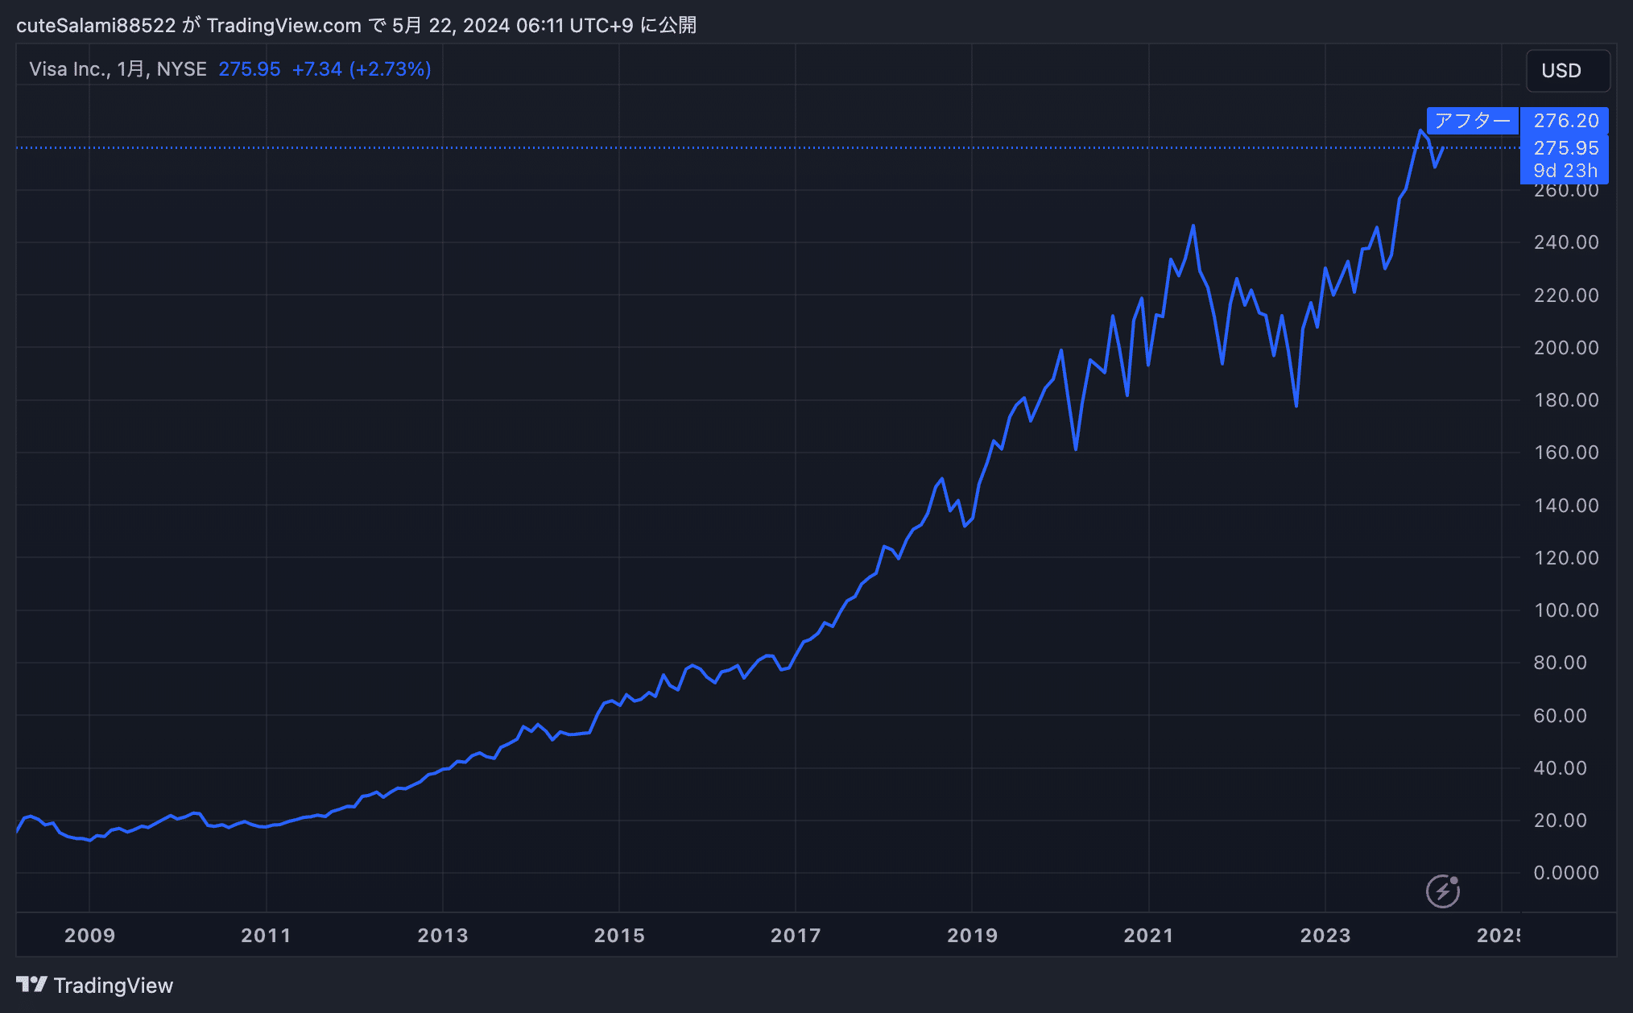Click the 2021 label on time axis
Image resolution: width=1633 pixels, height=1013 pixels.
(1148, 935)
